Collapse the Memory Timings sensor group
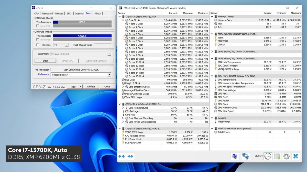307x172 pixels. pyautogui.click(x=212, y=17)
